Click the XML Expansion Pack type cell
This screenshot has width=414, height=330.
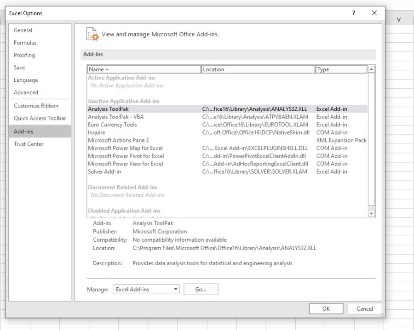(x=341, y=140)
